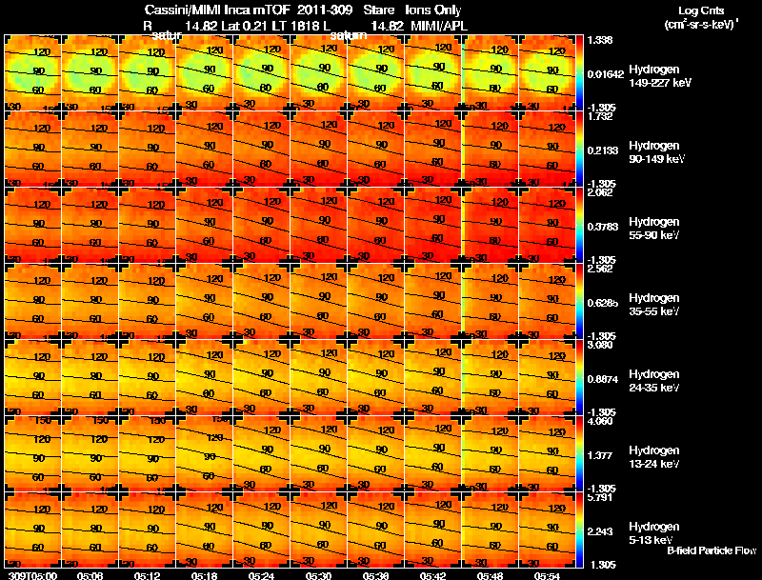
Task: Click the 05:18 time axis label
Action: tap(204, 575)
